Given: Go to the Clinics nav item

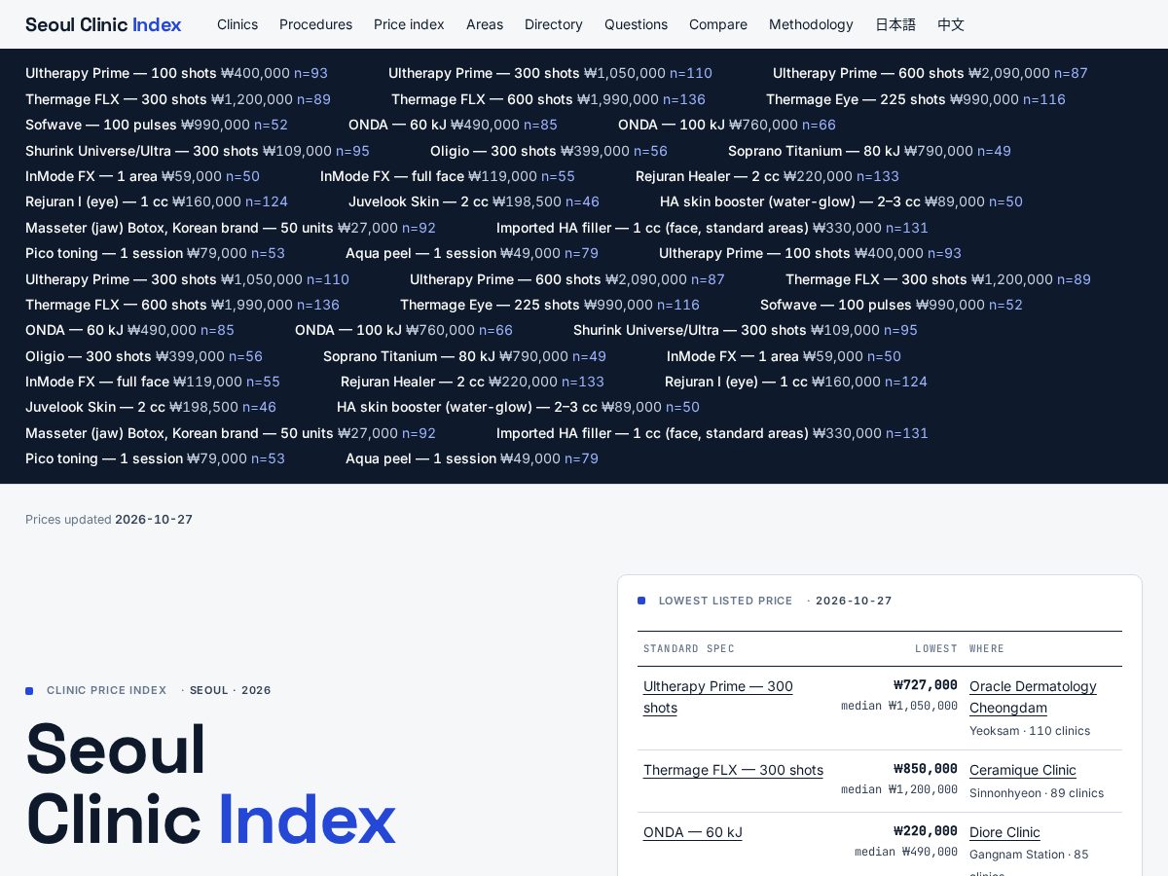Looking at the screenshot, I should 237,24.
